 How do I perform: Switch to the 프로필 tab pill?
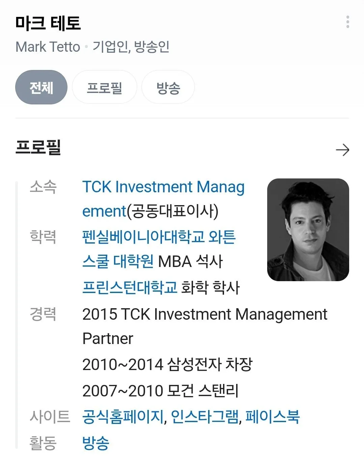(x=104, y=88)
